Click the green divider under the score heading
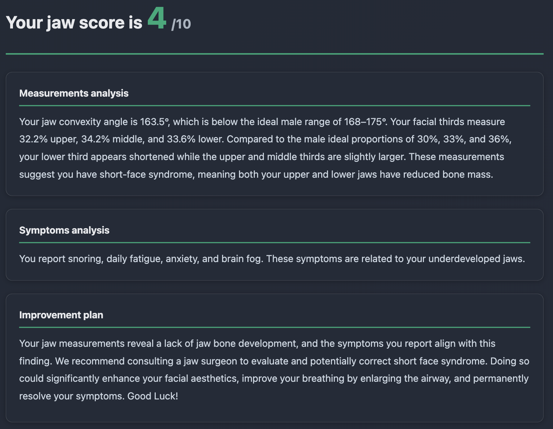Image resolution: width=553 pixels, height=429 pixels. 274,54
